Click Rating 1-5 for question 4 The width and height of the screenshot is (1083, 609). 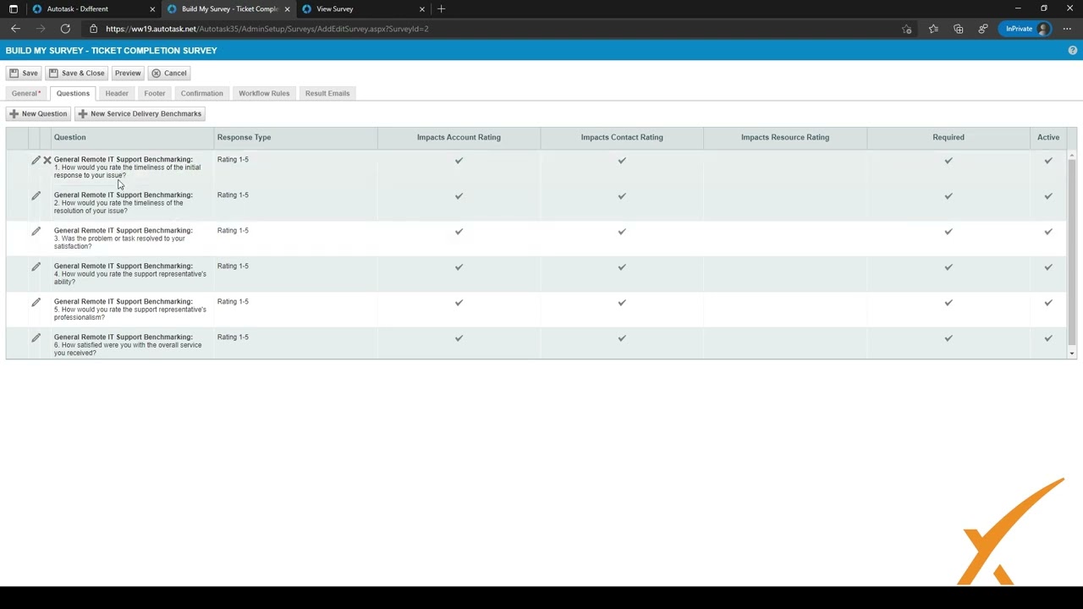click(x=233, y=266)
